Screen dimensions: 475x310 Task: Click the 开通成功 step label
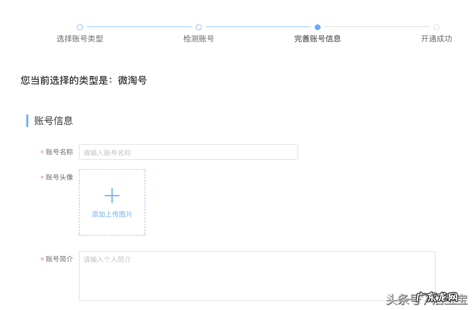437,39
